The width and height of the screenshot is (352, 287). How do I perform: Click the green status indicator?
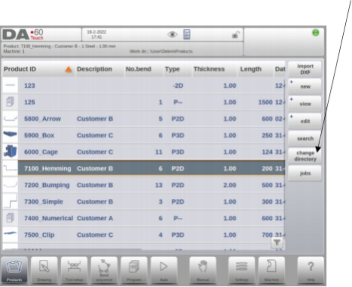(315, 32)
